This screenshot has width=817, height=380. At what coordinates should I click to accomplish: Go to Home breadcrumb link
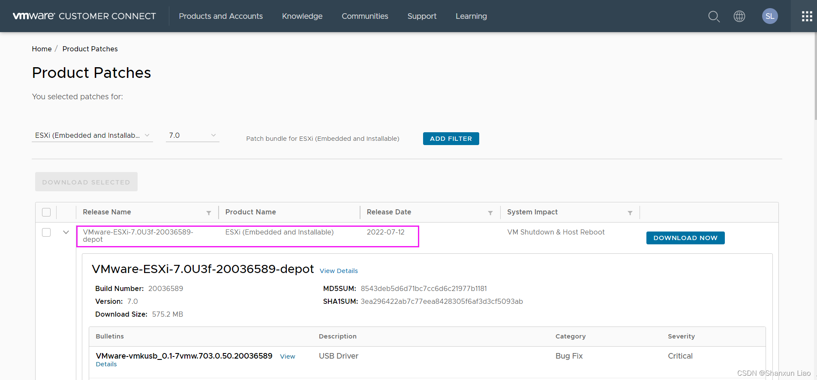pyautogui.click(x=42, y=49)
